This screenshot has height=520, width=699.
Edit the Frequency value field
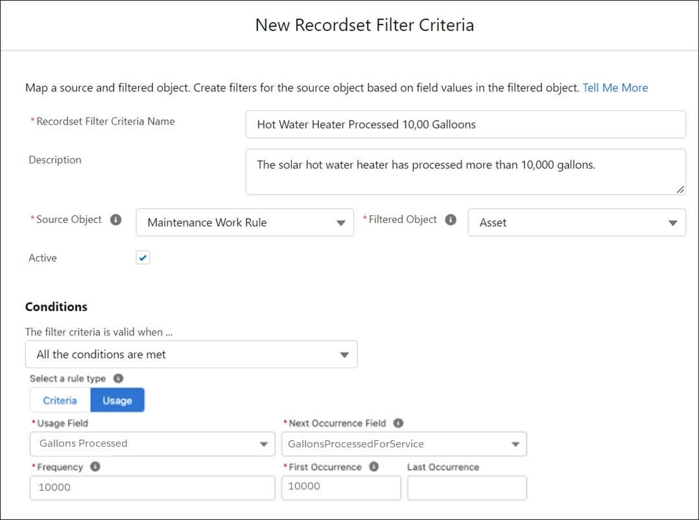[152, 488]
